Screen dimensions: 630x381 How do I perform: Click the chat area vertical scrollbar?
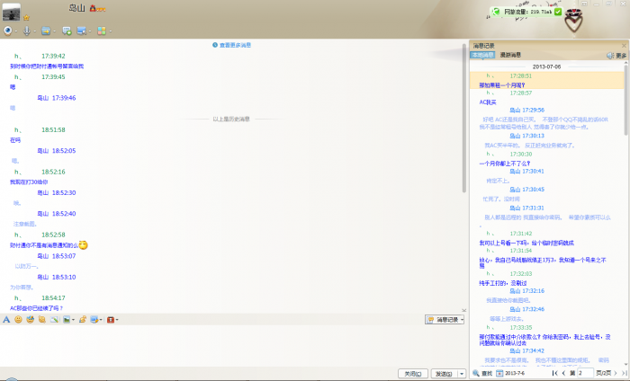click(x=464, y=119)
